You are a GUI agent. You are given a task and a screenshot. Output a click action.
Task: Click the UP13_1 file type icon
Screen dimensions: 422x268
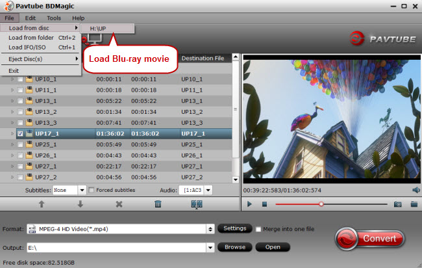pyautogui.click(x=29, y=101)
